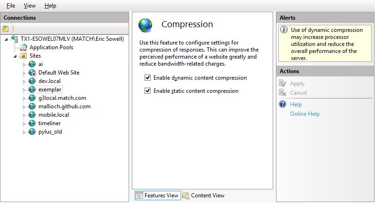
Task: Expand the dev.local site node
Action: [24, 82]
